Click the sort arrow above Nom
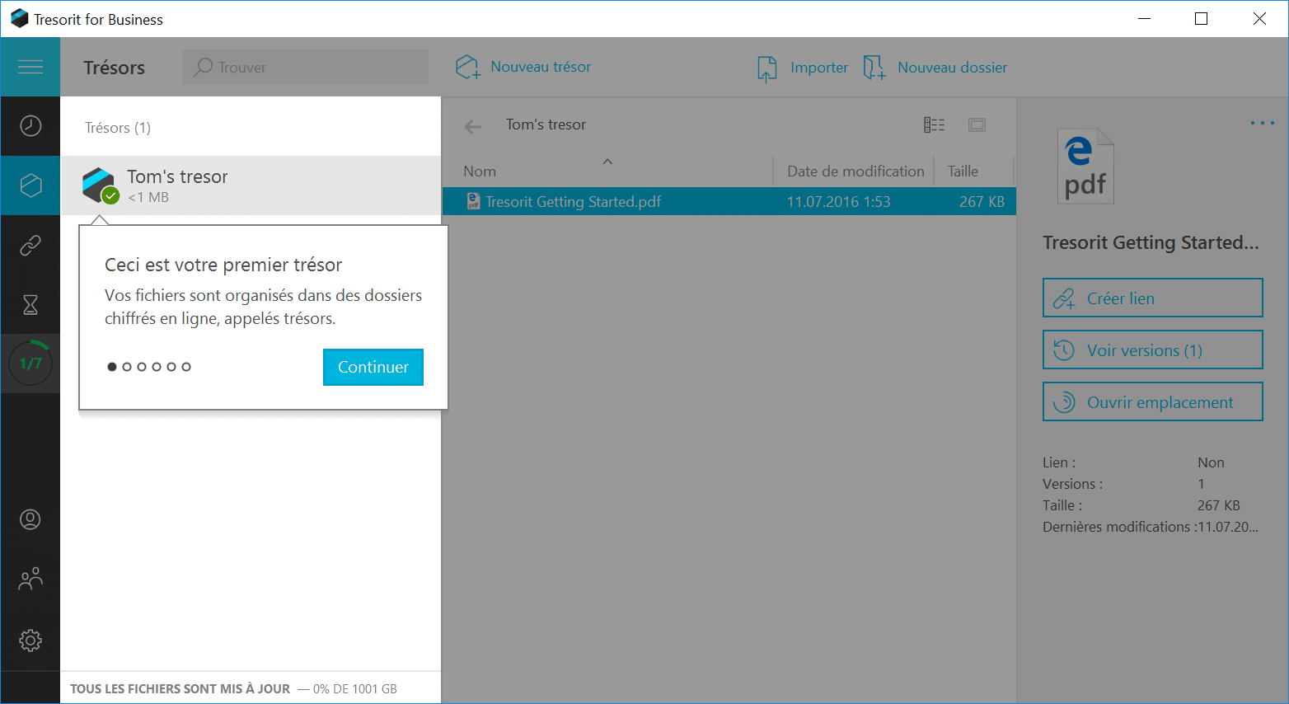 tap(607, 161)
